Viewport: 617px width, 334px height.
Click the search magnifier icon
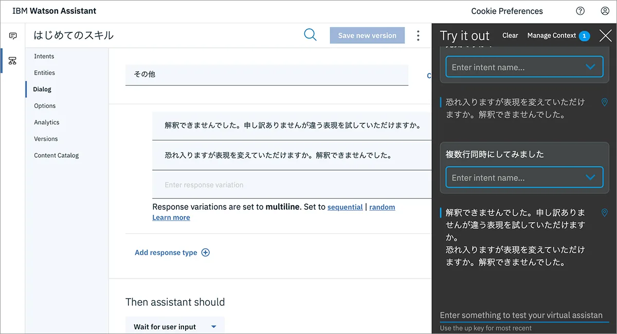pyautogui.click(x=310, y=35)
